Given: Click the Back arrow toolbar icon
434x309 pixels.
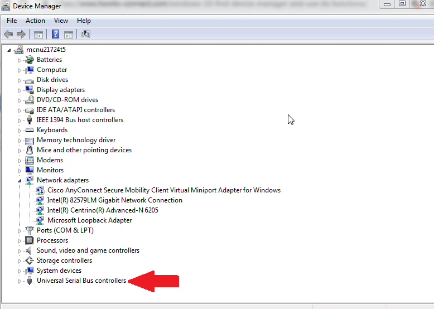Looking at the screenshot, I should click(x=8, y=35).
